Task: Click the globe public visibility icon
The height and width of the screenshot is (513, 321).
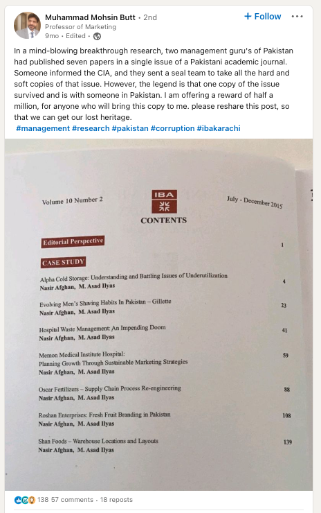Action: pyautogui.click(x=97, y=36)
